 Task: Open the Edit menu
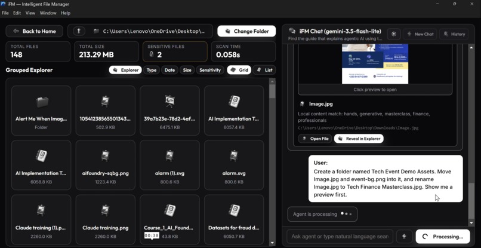(x=17, y=13)
